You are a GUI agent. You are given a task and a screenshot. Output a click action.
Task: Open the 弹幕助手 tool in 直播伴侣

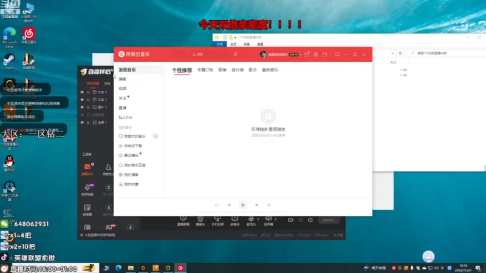tap(87, 169)
